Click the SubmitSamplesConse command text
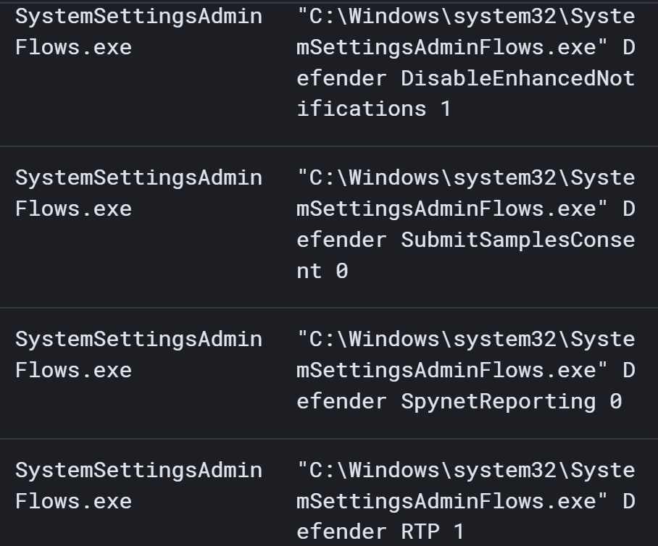 click(517, 240)
